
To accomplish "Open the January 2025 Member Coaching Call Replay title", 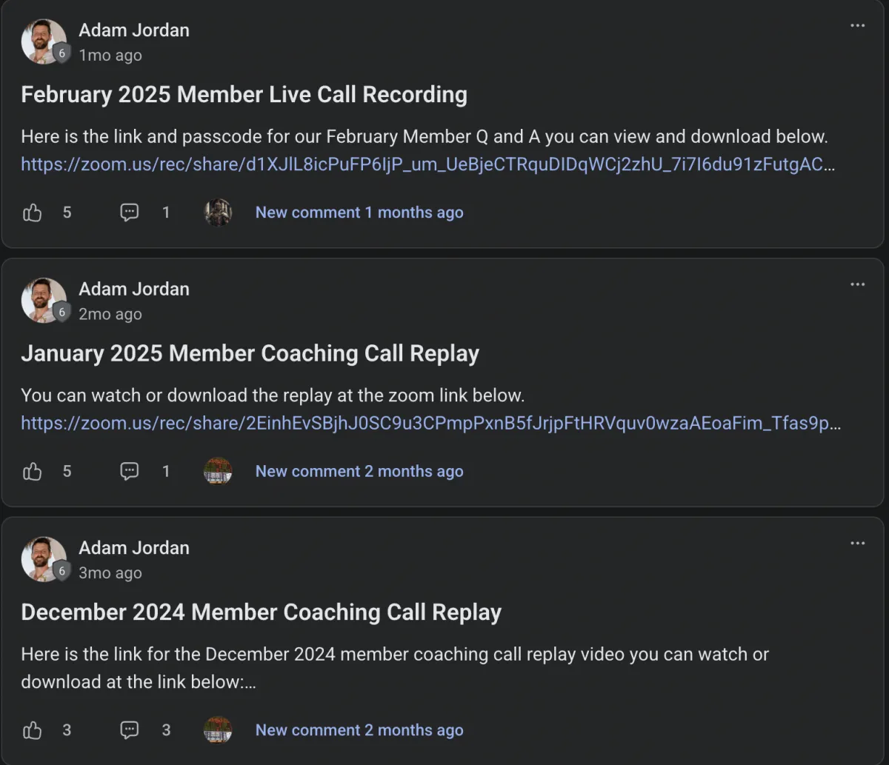I will 250,353.
